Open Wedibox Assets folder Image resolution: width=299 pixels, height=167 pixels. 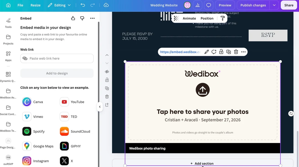8,93
